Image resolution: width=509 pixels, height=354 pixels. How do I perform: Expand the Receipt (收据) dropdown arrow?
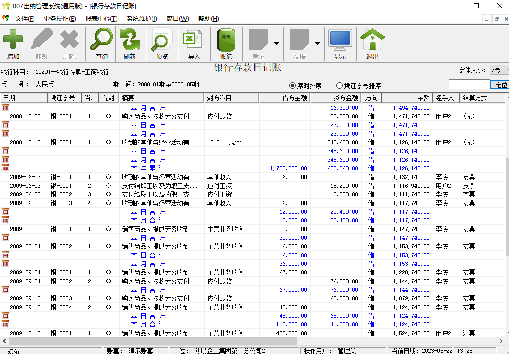point(317,43)
